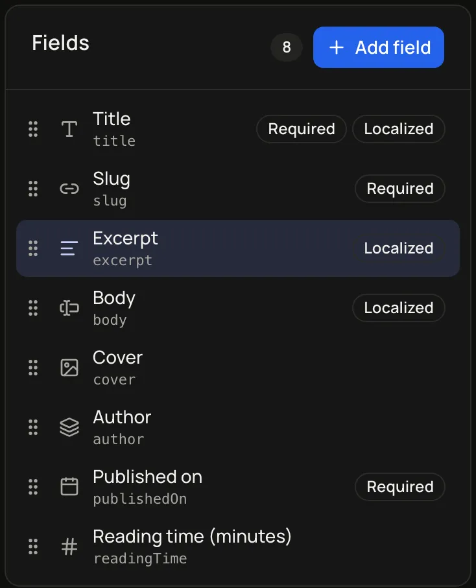476x588 pixels.
Task: Grab the drag handle of the Excerpt row
Action: coord(33,248)
